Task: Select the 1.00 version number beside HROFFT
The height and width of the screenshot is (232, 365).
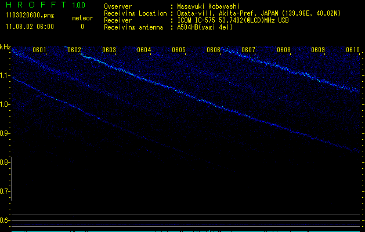Action: coord(78,5)
